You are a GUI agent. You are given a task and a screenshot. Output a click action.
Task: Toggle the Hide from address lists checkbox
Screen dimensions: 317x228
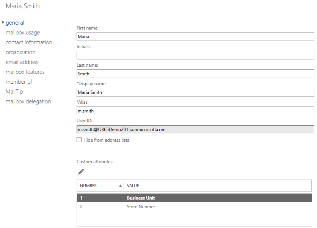click(79, 140)
